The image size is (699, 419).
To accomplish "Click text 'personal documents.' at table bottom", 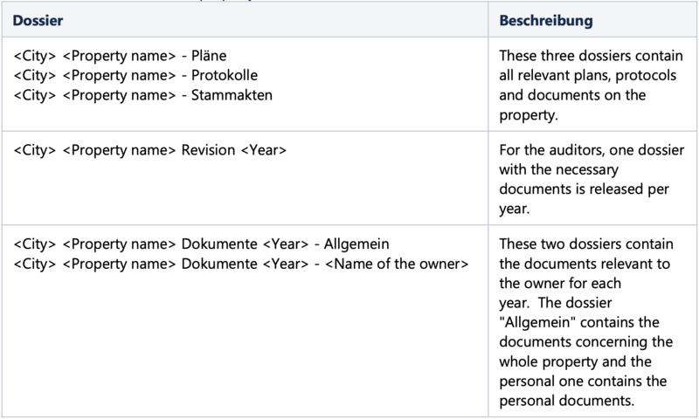I will click(x=566, y=401).
